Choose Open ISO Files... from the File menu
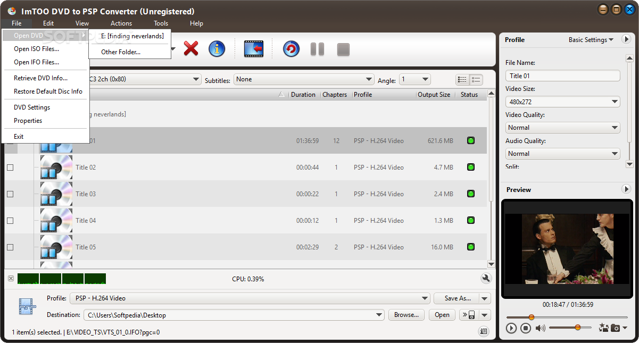639x343 pixels. 46,49
